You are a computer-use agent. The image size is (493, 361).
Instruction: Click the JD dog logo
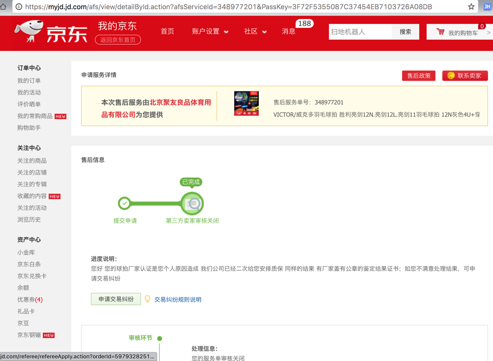pos(28,31)
